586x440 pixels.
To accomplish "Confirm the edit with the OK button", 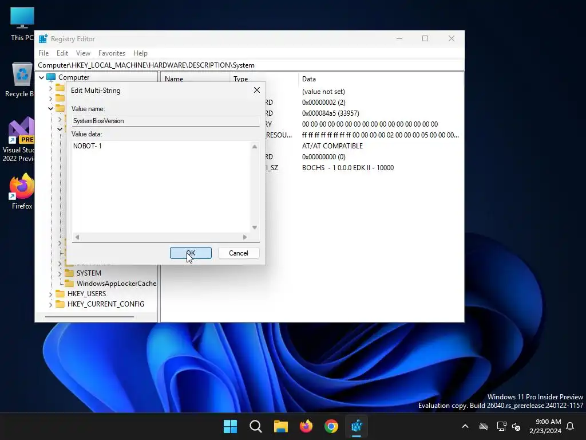I will pyautogui.click(x=191, y=253).
